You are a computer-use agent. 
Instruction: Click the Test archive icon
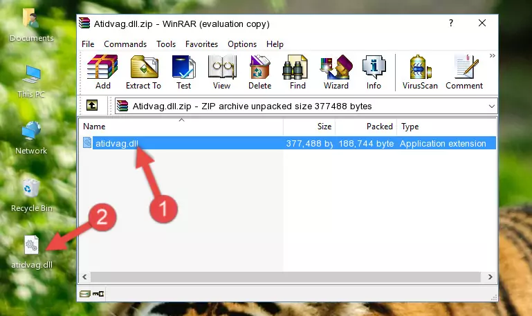point(183,67)
